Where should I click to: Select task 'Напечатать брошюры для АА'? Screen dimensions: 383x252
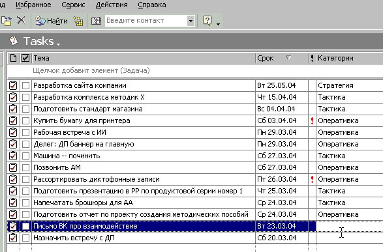point(83,203)
